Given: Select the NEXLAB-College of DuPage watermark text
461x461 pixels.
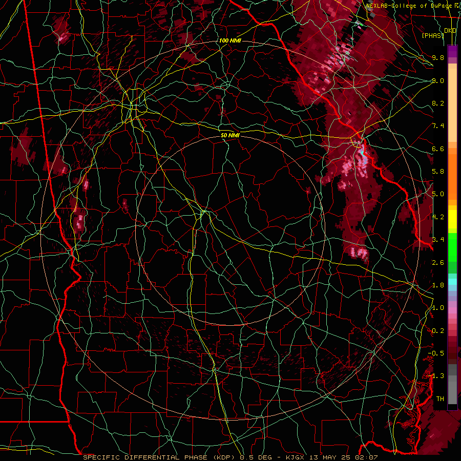Looking at the screenshot, I should pos(409,6).
